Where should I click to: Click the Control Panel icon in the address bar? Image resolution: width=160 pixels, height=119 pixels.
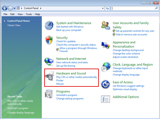18,8
